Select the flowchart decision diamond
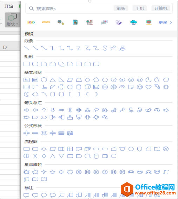 pyautogui.click(x=44, y=149)
